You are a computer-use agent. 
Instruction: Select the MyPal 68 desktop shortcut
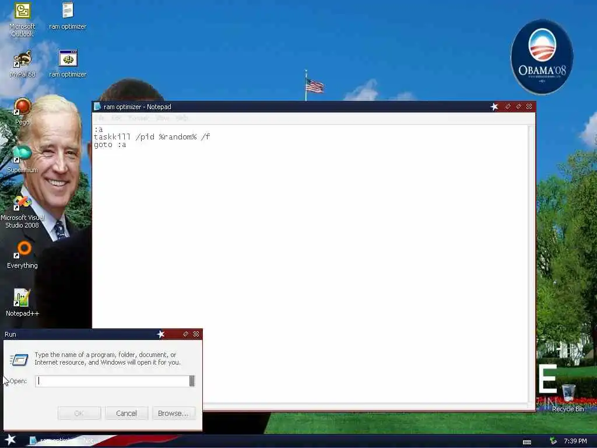pos(23,64)
